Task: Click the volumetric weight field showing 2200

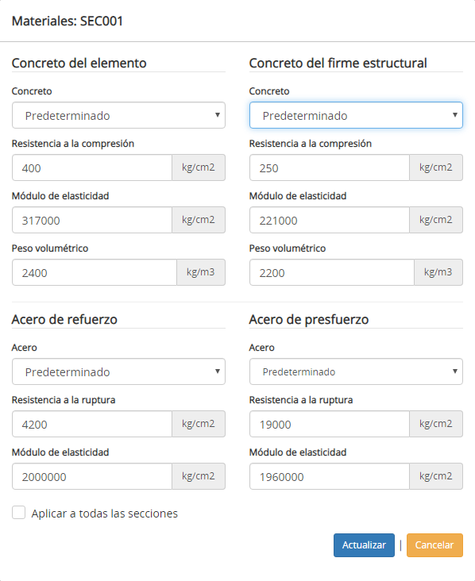Action: click(x=332, y=272)
